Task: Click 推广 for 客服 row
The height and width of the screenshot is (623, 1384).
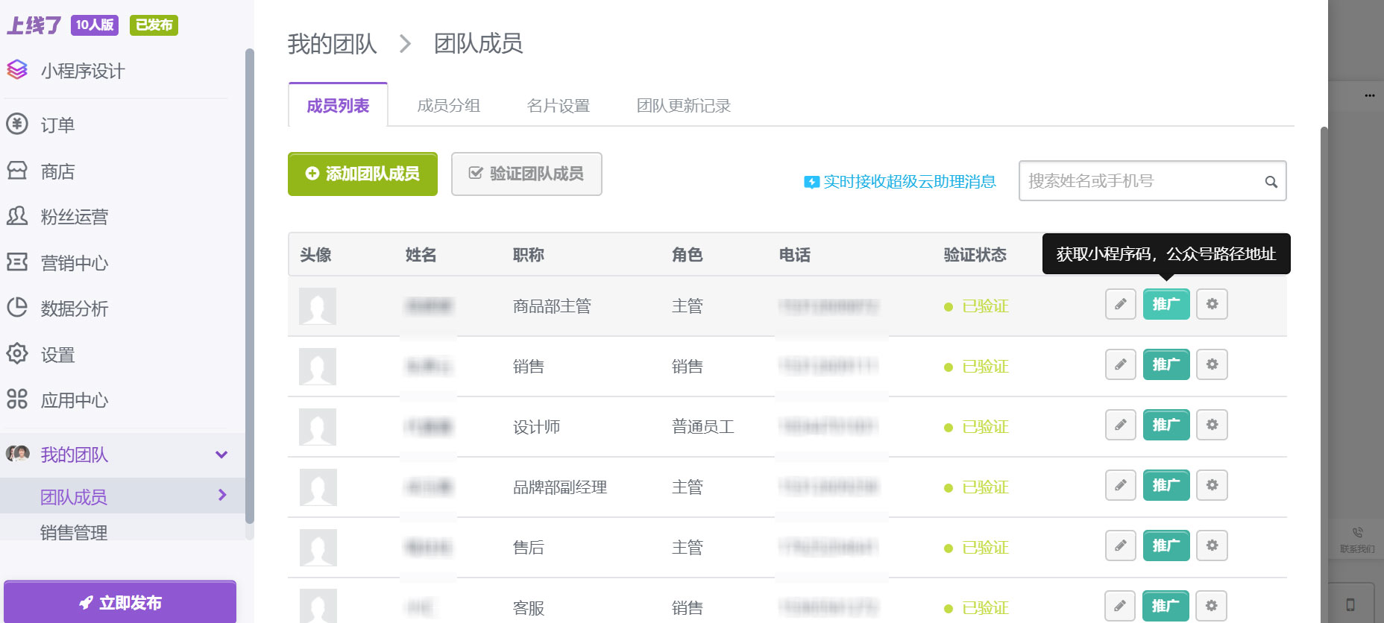Action: [1166, 606]
